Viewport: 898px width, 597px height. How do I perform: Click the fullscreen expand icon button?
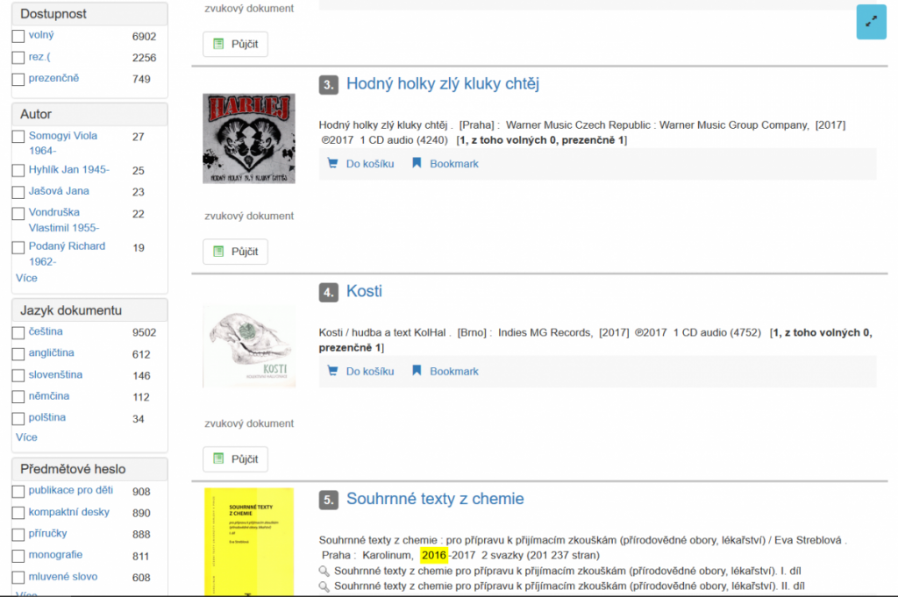(x=871, y=22)
